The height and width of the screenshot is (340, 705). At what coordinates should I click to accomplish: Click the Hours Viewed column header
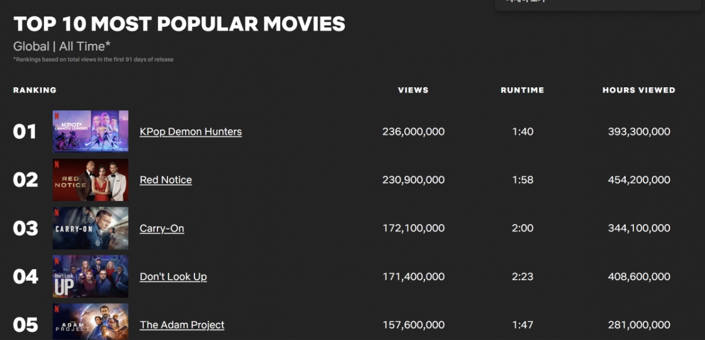[639, 90]
